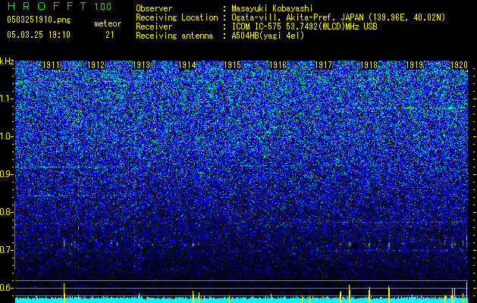The height and width of the screenshot is (303, 477).
Task: Click the red meteor echo just after 1911
Action: pyautogui.click(x=64, y=243)
